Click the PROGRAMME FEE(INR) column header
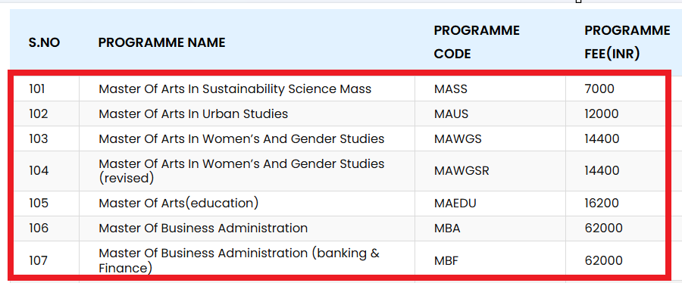682x283 pixels. tap(627, 42)
